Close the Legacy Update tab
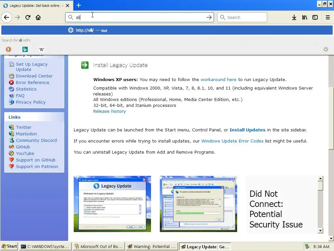Viewport: 334px width, 251px height. point(67,6)
